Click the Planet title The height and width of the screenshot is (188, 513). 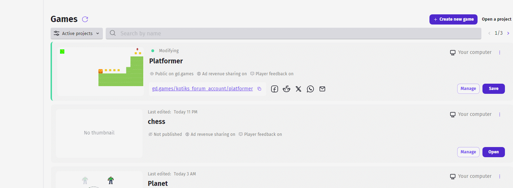pos(158,183)
